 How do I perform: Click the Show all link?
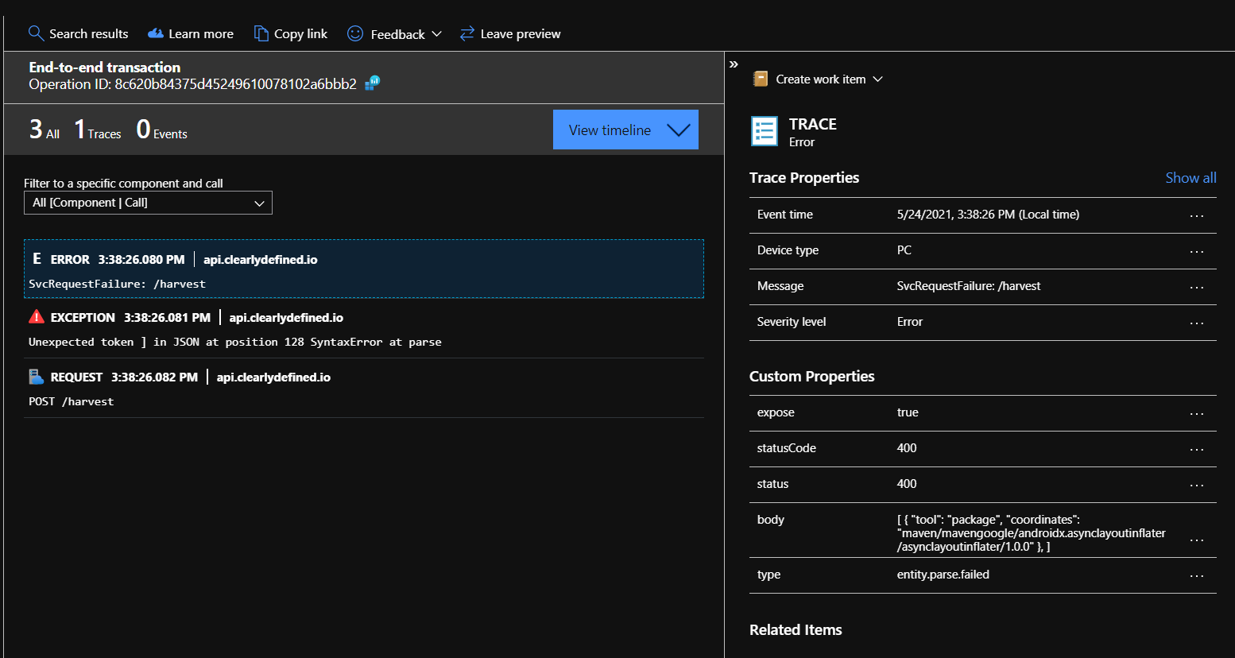click(x=1190, y=178)
